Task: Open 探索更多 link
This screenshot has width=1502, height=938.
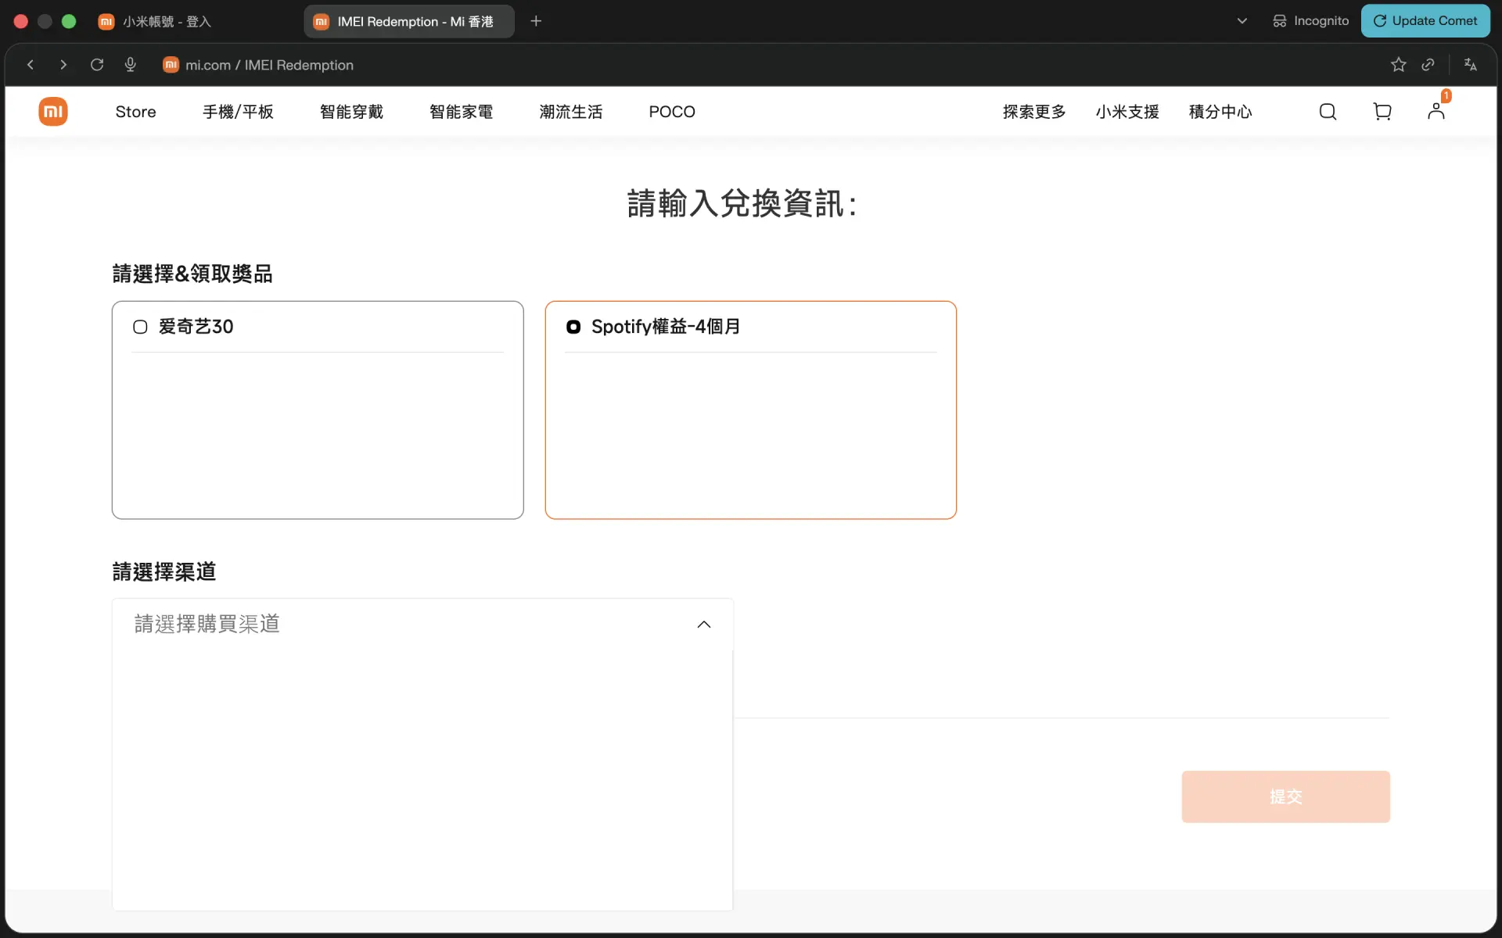Action: pyautogui.click(x=1034, y=112)
